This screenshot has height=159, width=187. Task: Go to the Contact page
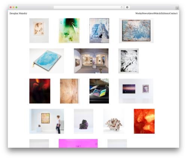(x=173, y=14)
